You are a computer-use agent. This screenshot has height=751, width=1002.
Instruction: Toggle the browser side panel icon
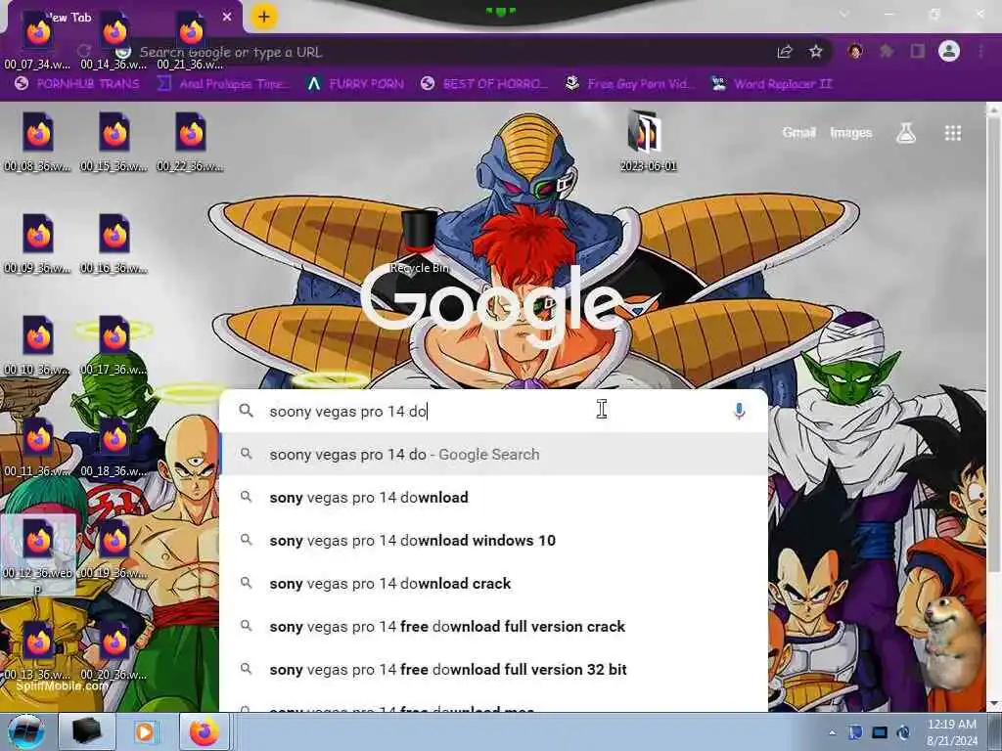(918, 51)
